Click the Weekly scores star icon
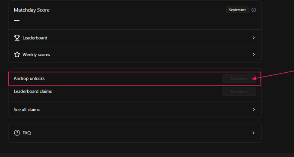 (17, 55)
